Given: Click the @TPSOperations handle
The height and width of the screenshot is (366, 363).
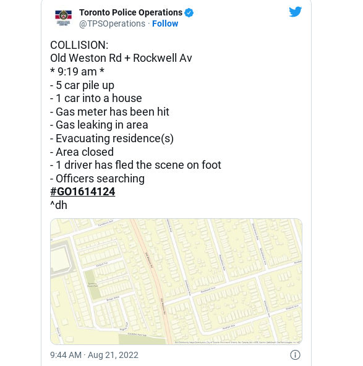Looking at the screenshot, I should tap(112, 23).
